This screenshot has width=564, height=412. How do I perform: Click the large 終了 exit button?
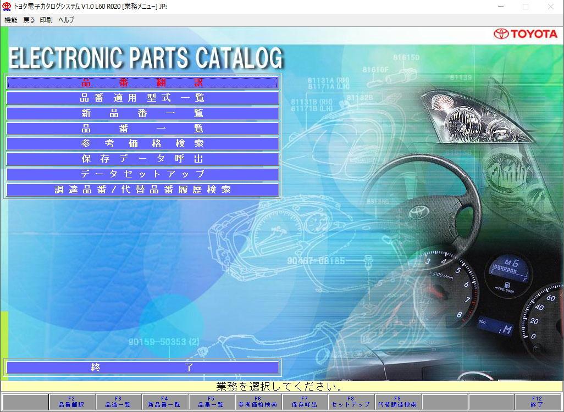(x=143, y=368)
